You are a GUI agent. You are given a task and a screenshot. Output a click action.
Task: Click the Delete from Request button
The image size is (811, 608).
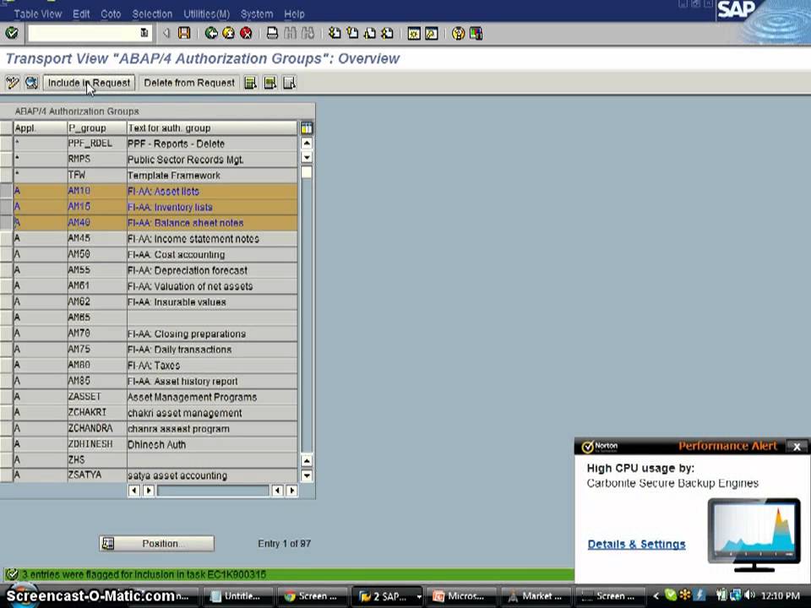[188, 83]
